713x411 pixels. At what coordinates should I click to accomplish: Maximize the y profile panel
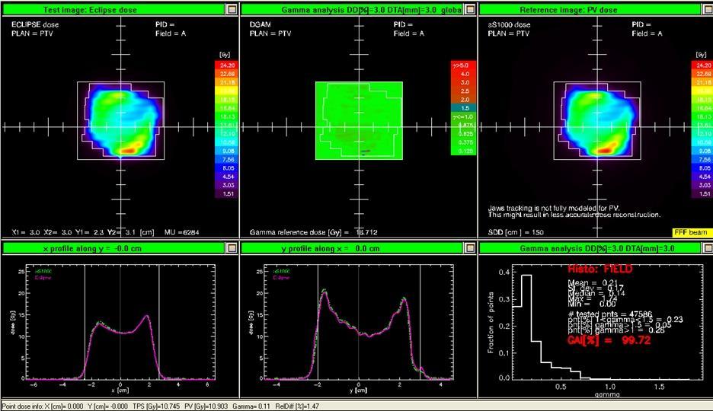470,248
